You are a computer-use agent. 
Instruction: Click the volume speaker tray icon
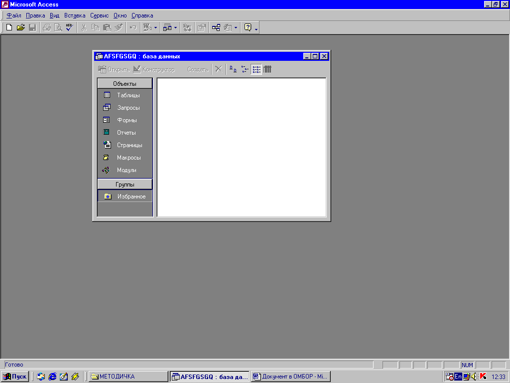474,377
